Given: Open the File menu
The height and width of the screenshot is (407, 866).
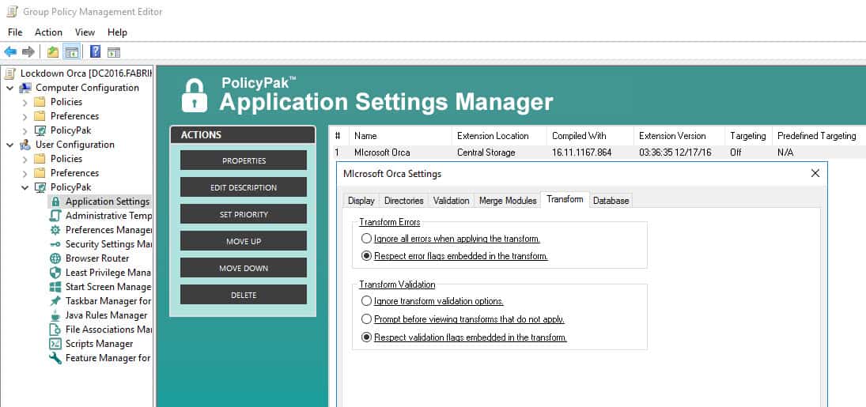Looking at the screenshot, I should [15, 32].
